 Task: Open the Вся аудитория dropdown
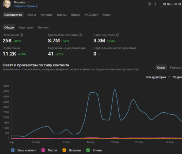[158, 77]
